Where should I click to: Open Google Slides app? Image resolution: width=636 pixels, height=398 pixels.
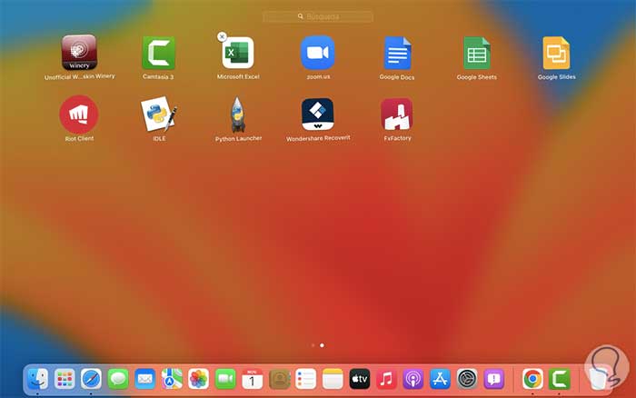tap(556, 53)
